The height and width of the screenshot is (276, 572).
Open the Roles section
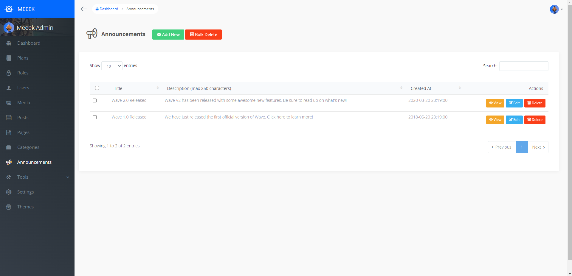(x=23, y=73)
